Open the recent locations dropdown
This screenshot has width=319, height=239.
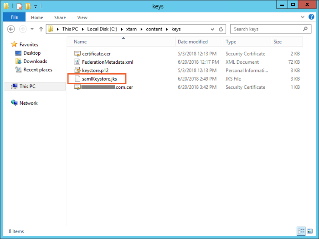pyautogui.click(x=32, y=29)
